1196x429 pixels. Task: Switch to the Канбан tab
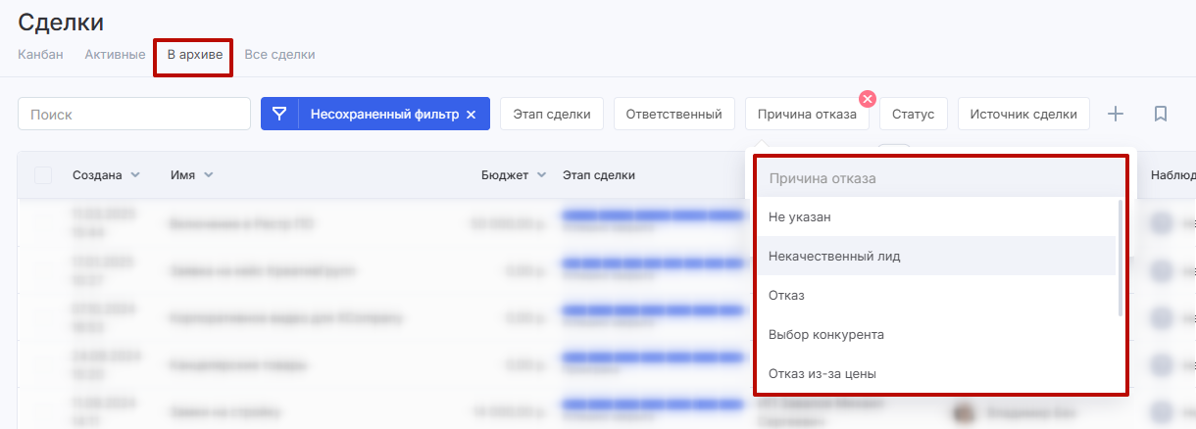point(40,55)
